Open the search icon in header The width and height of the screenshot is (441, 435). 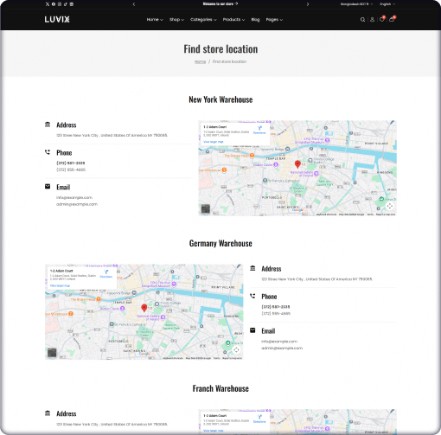point(362,20)
